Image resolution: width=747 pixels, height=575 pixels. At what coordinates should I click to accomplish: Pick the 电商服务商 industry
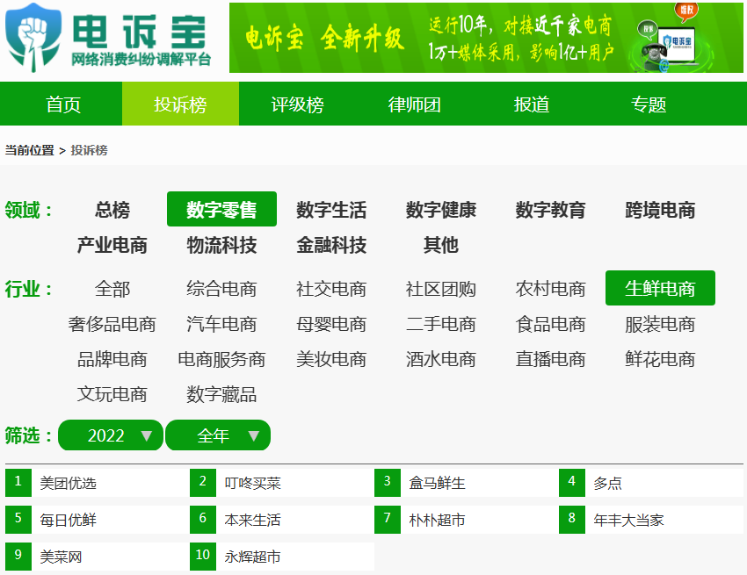221,359
